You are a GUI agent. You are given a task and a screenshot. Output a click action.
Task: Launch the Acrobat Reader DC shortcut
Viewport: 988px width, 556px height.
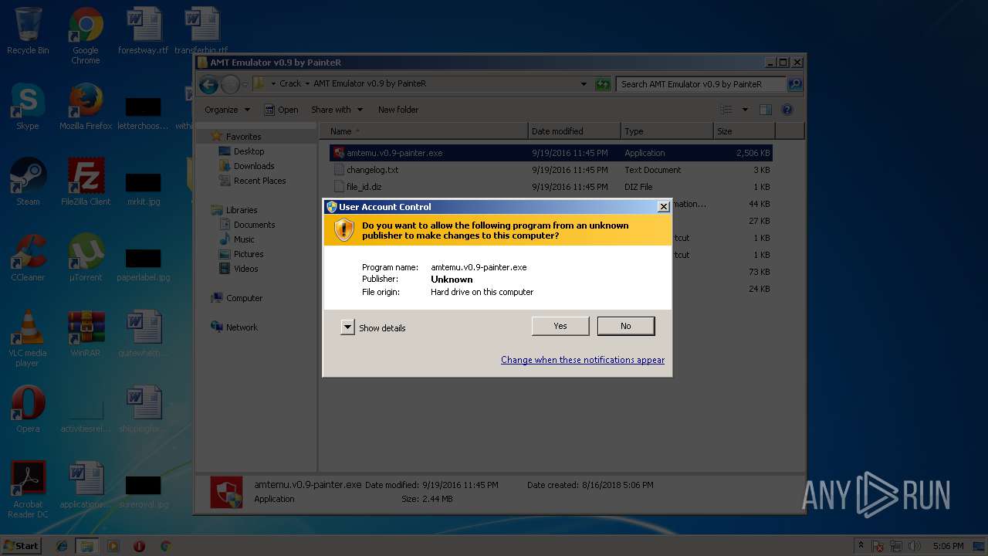point(28,490)
